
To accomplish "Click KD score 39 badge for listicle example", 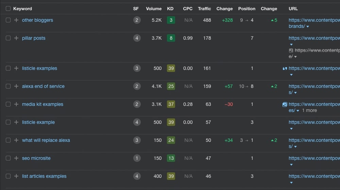I will pyautogui.click(x=171, y=122).
